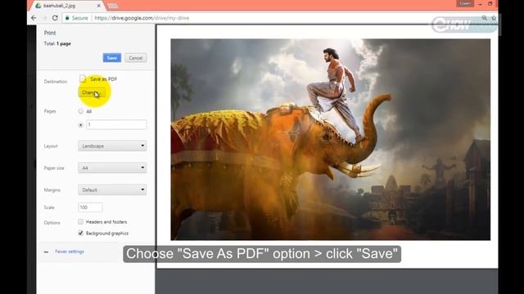
Task: Click the Save as PDF document icon
Action: coord(83,78)
